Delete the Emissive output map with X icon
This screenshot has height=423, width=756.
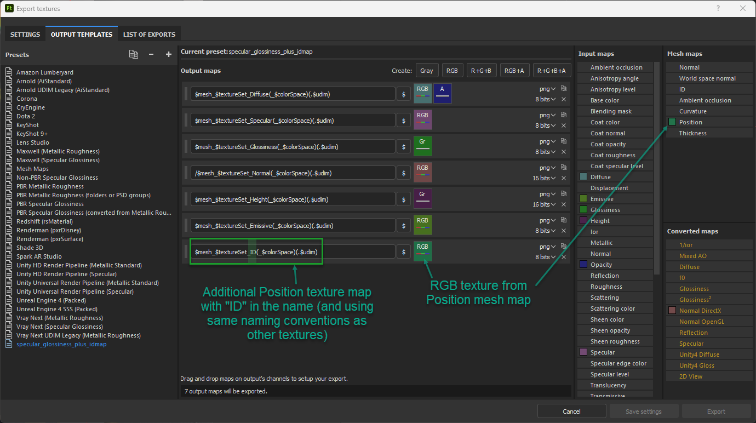tap(564, 231)
